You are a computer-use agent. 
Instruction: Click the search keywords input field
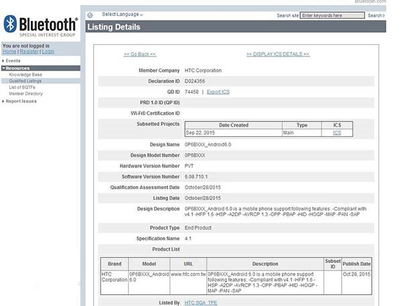[332, 15]
